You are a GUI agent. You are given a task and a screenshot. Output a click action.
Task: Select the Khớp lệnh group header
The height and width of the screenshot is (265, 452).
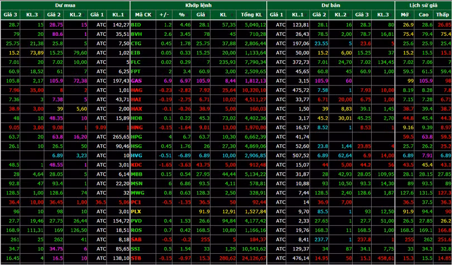point(198,6)
